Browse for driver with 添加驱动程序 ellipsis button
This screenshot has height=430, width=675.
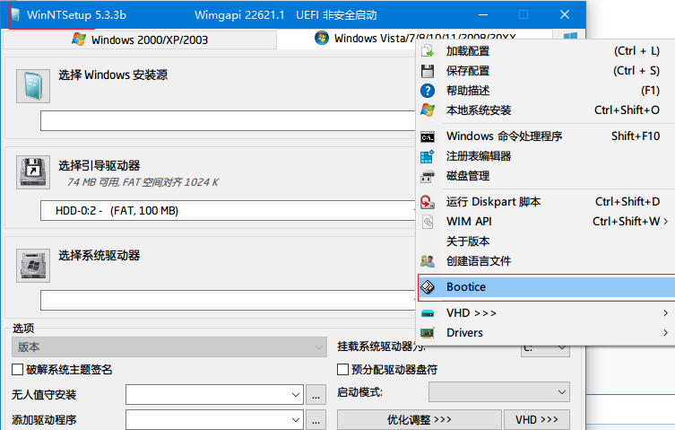tap(316, 419)
